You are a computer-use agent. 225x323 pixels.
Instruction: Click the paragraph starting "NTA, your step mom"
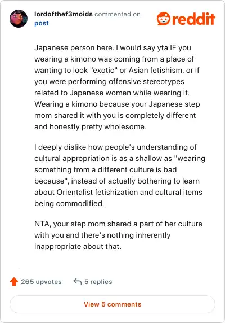(x=118, y=235)
